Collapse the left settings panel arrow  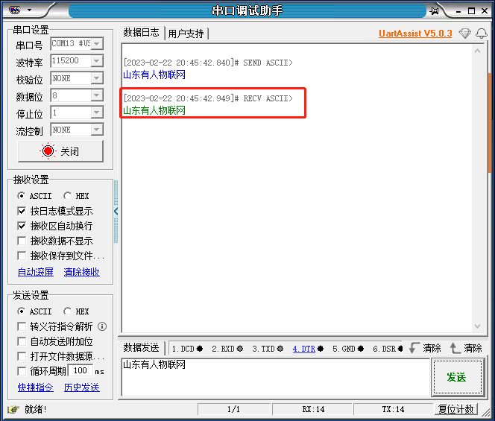(x=116, y=211)
